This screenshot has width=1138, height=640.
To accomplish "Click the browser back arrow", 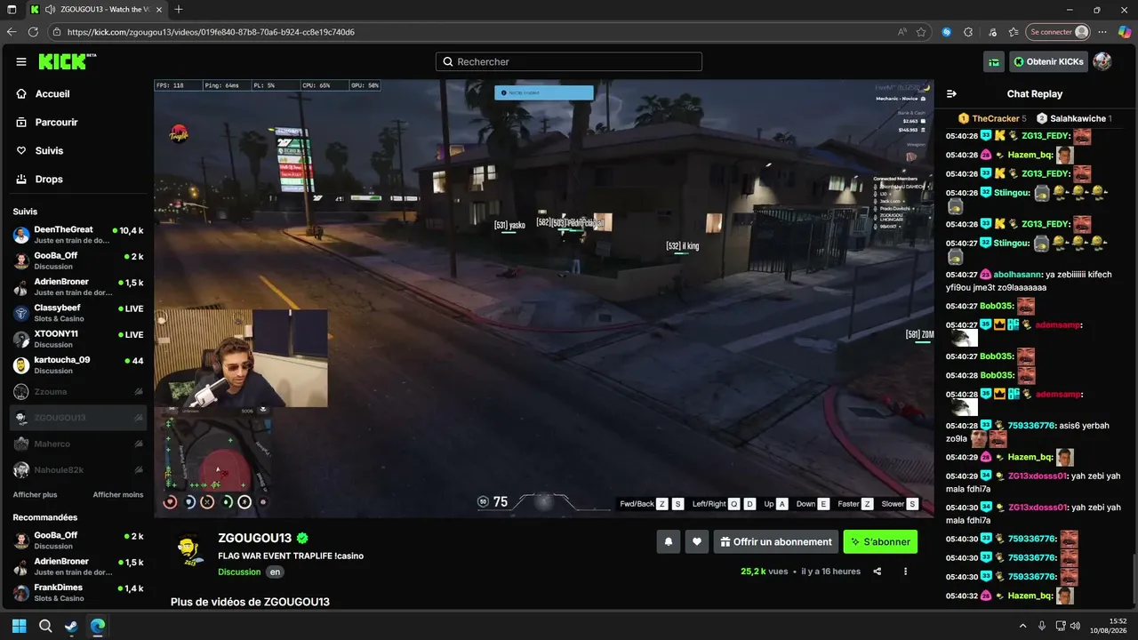I will coord(12,32).
